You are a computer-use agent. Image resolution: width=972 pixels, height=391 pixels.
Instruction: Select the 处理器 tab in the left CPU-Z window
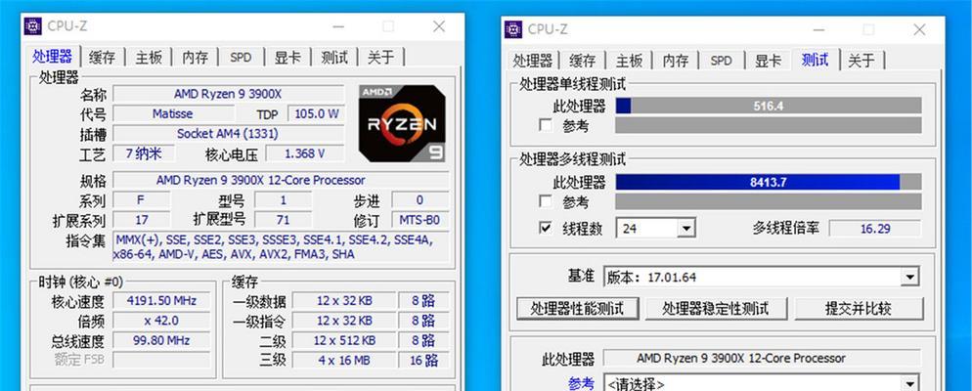click(x=53, y=57)
